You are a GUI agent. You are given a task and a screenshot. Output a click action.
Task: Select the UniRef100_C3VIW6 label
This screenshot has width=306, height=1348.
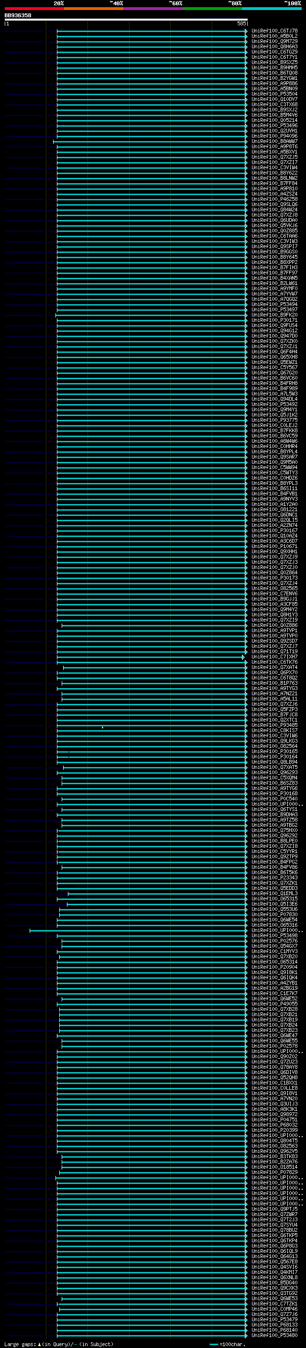(x=274, y=736)
